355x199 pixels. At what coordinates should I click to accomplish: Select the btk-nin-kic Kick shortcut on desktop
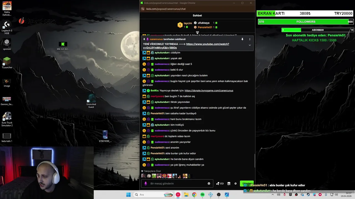(63, 46)
